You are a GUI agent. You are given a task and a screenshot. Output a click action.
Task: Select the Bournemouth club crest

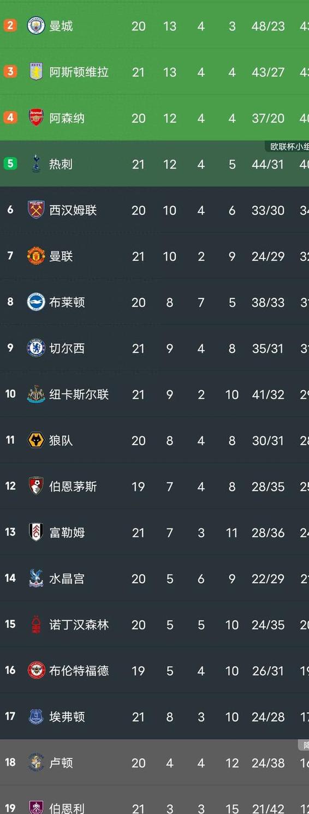tap(36, 486)
